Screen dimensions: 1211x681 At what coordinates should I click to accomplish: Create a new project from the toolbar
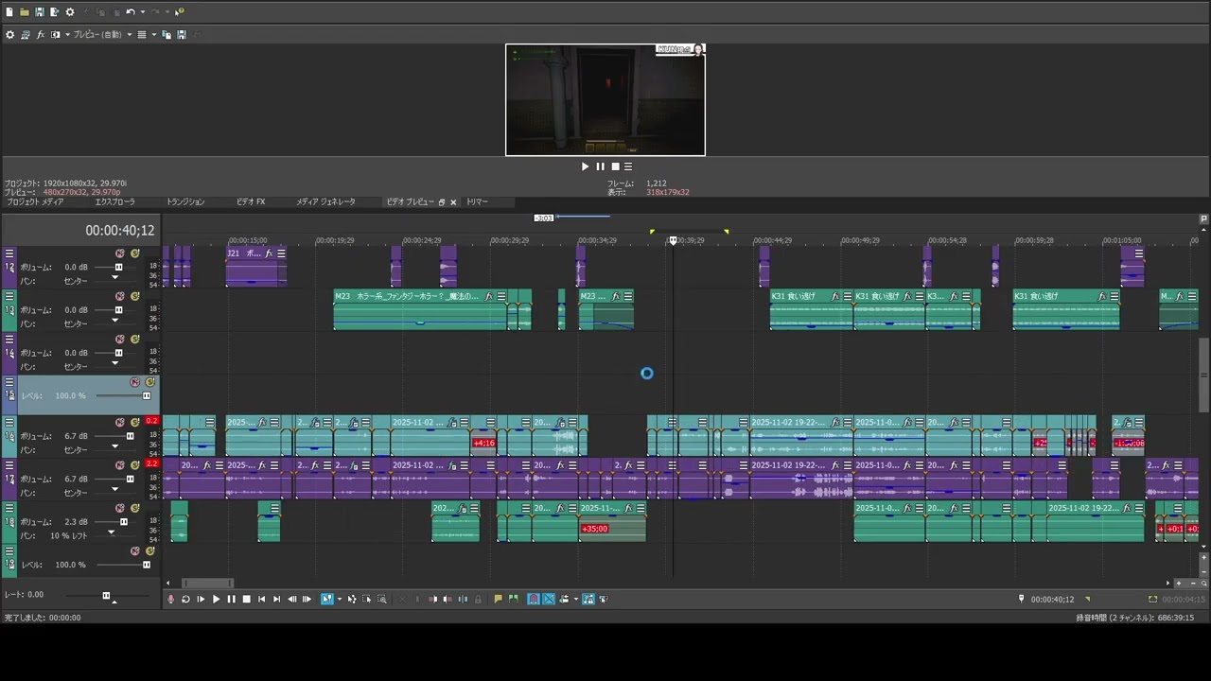pyautogui.click(x=9, y=12)
